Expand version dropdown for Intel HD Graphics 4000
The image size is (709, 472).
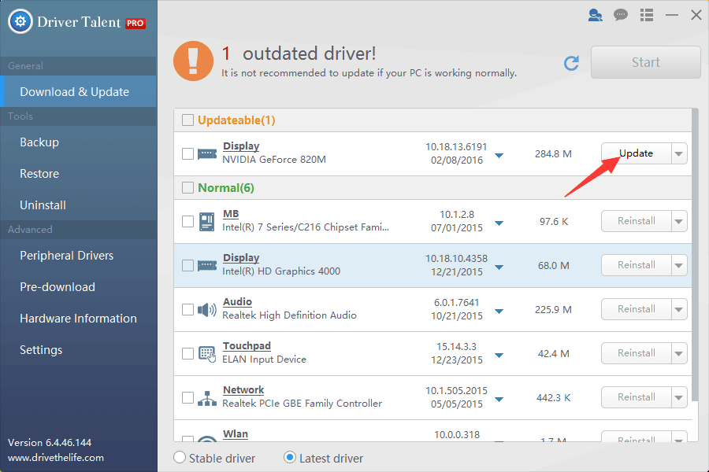point(499,267)
